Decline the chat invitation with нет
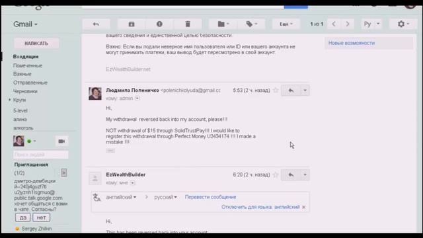Viewport: 423px width, 238px height. coord(41,218)
